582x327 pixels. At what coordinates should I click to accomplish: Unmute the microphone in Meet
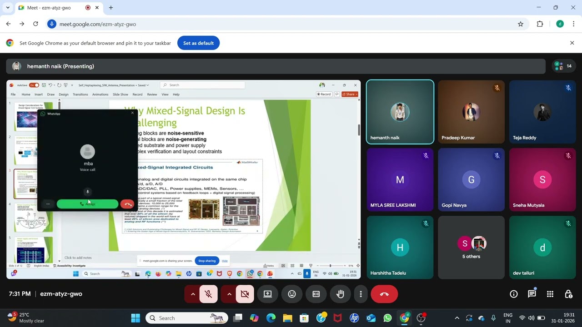click(x=208, y=294)
